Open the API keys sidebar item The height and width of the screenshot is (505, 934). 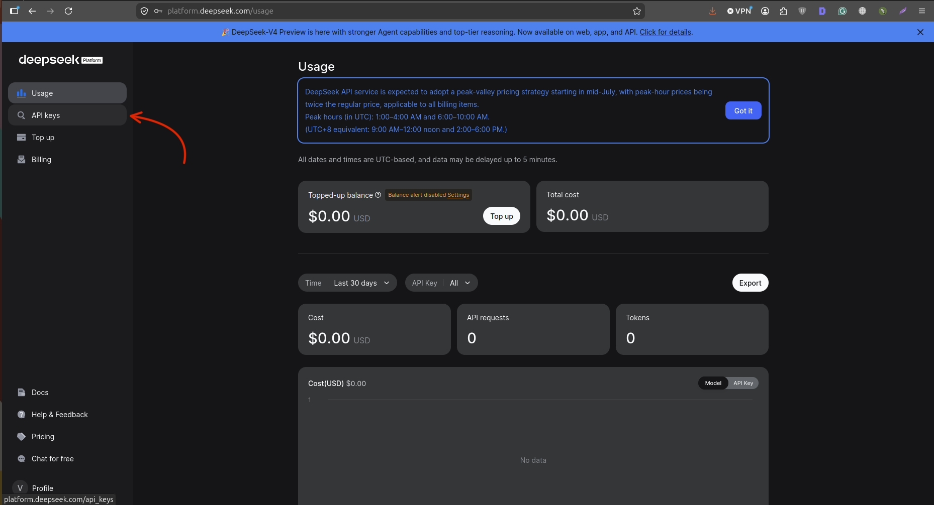coord(67,115)
